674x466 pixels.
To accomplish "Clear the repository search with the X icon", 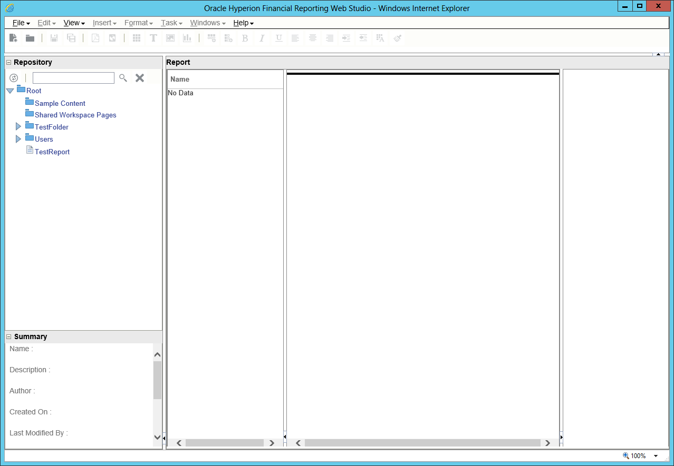I will coord(140,78).
